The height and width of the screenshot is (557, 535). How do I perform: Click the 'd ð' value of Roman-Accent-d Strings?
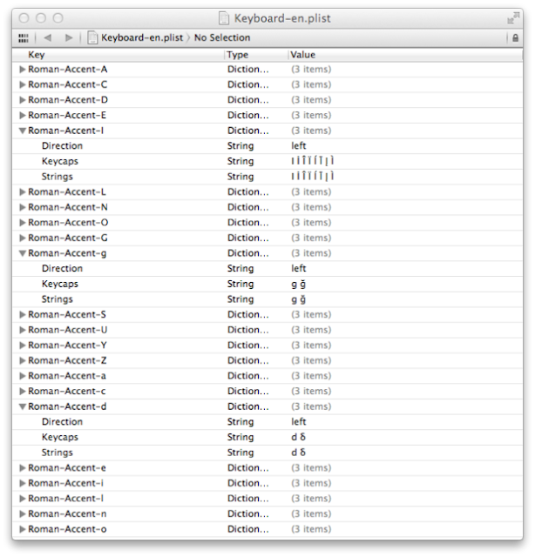click(299, 453)
